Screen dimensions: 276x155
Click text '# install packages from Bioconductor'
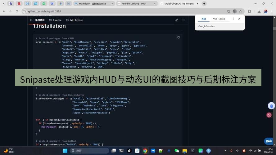click(x=60, y=95)
